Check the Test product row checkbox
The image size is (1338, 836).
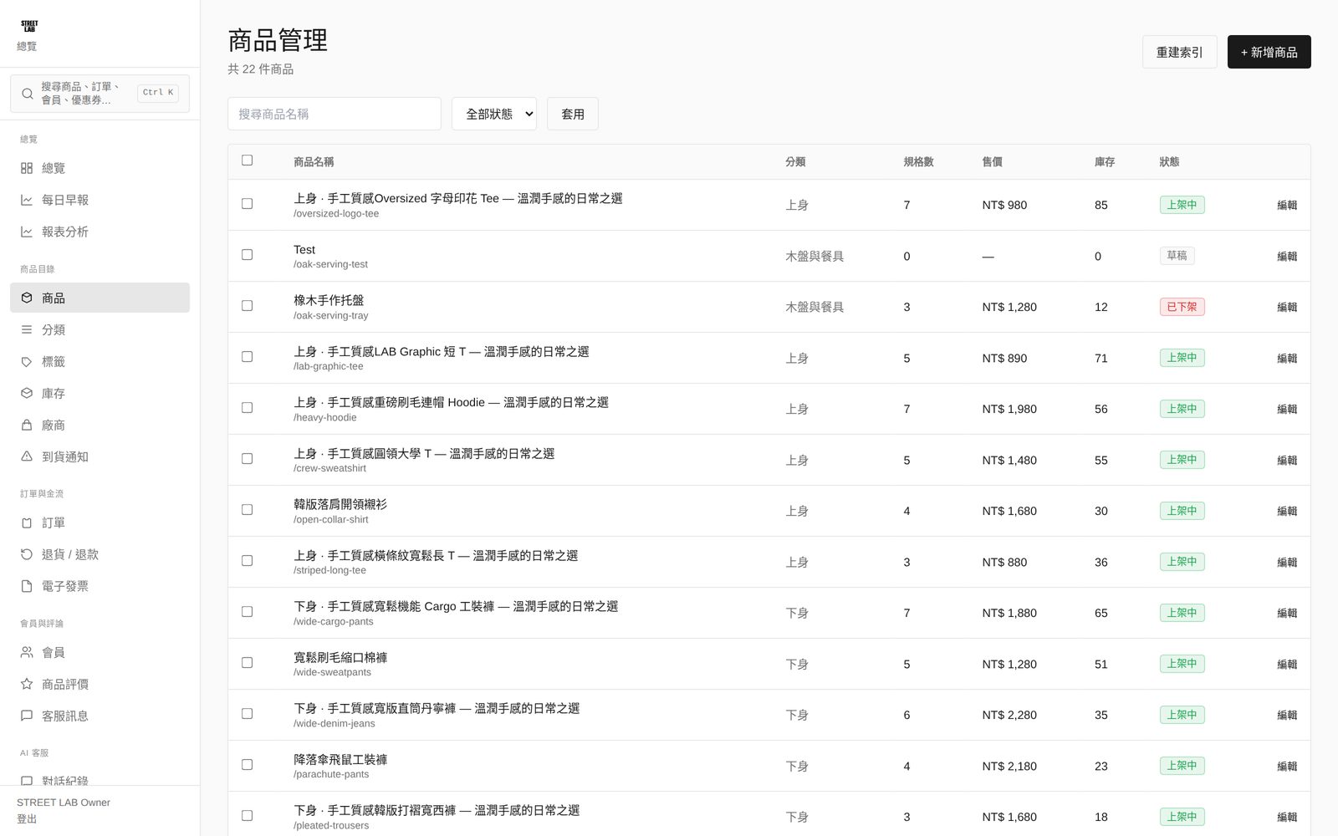(247, 254)
